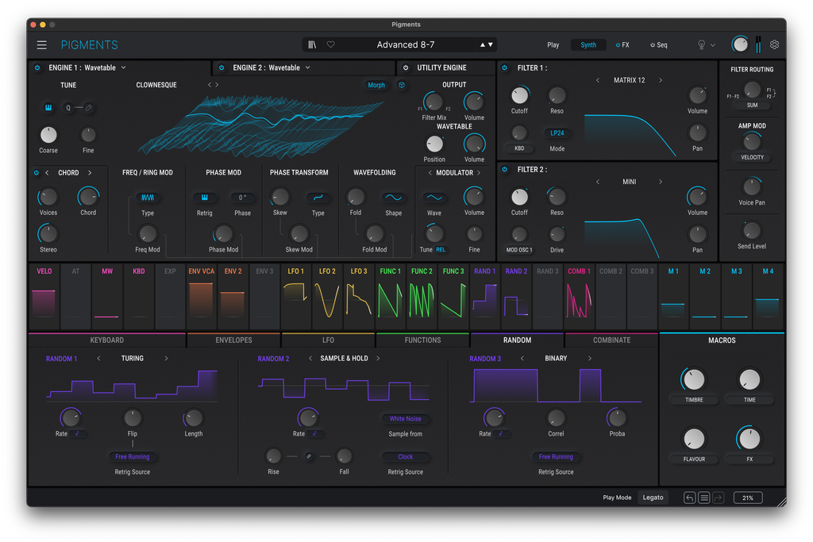Click the Wavefolding Shape sine icon
This screenshot has height=542, width=813.
click(394, 198)
